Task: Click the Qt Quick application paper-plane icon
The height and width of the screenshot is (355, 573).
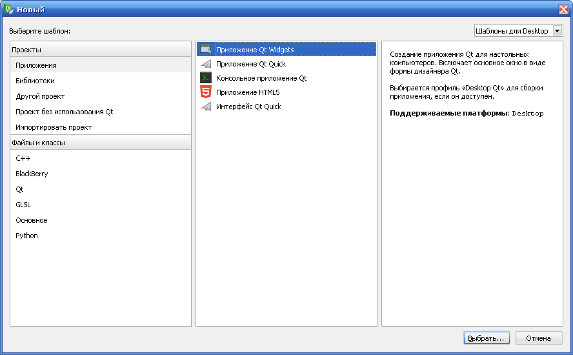Action: point(206,64)
